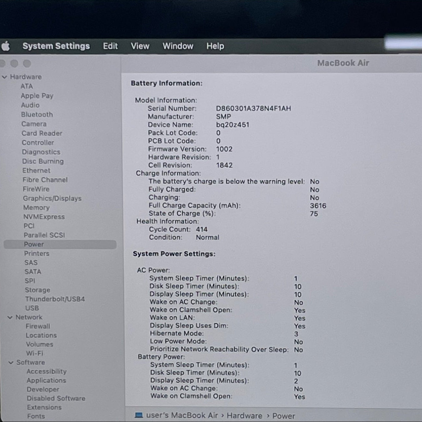Select Fonts under Software
This screenshot has width=422, height=422.
[x=36, y=416]
